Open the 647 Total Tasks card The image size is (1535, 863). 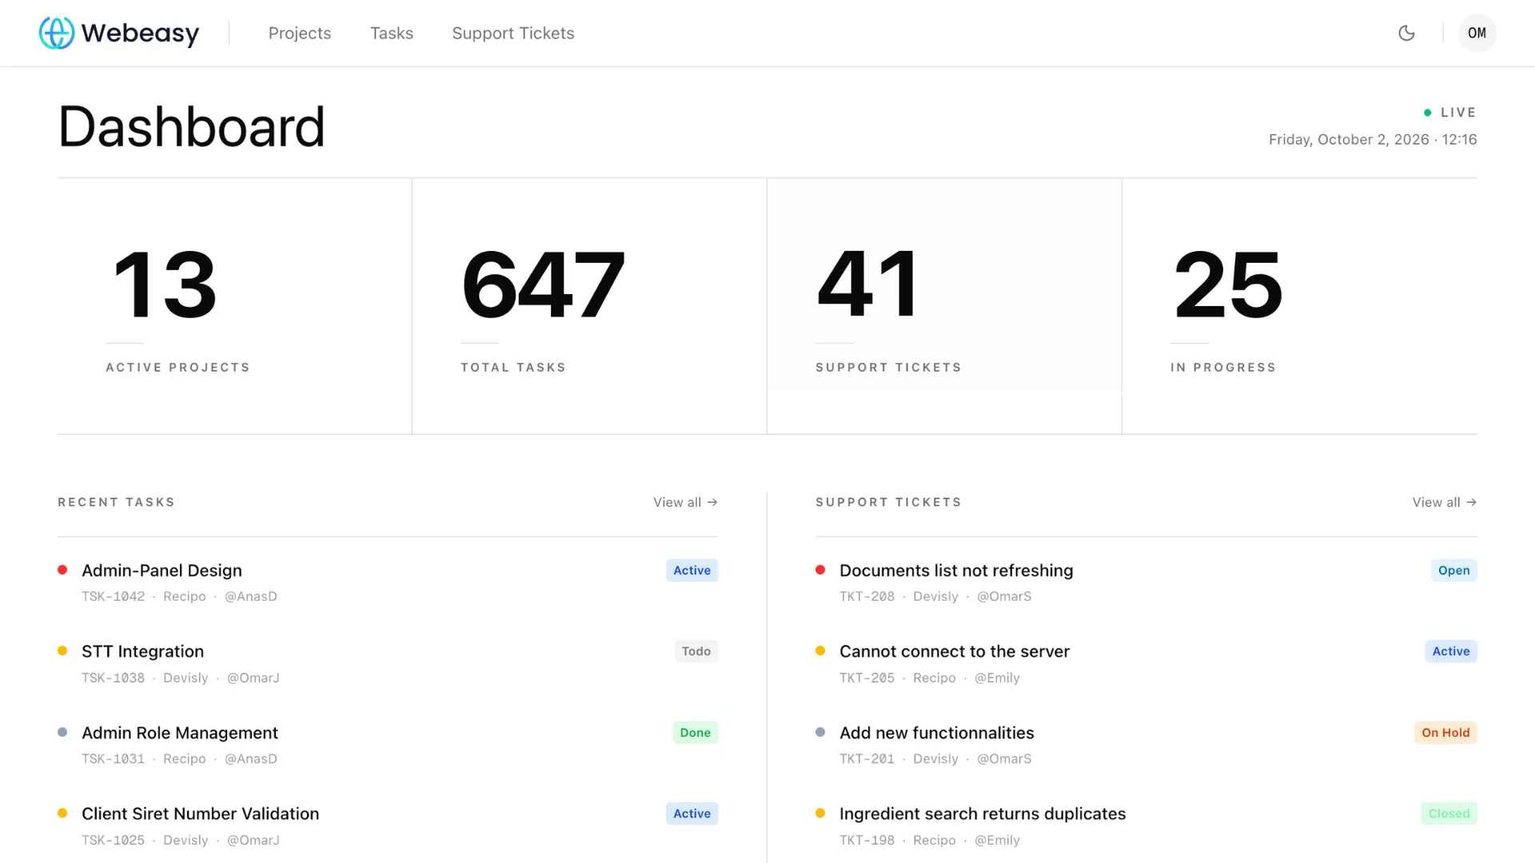[589, 306]
